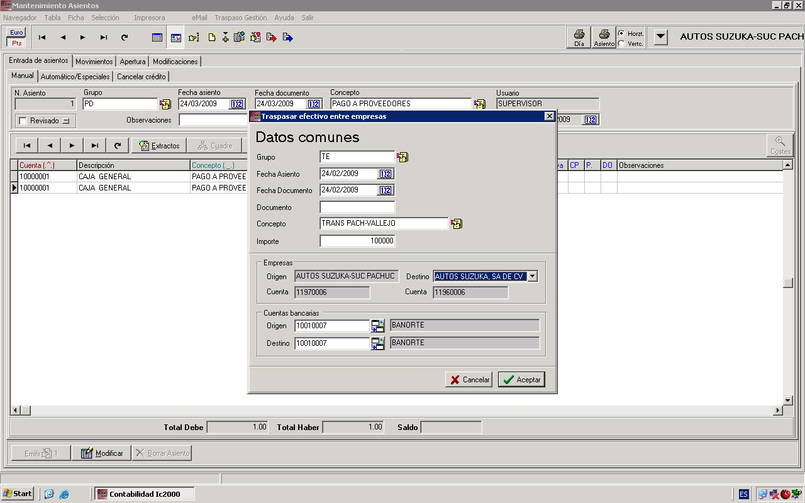Click the copy documents icon

pyautogui.click(x=239, y=38)
